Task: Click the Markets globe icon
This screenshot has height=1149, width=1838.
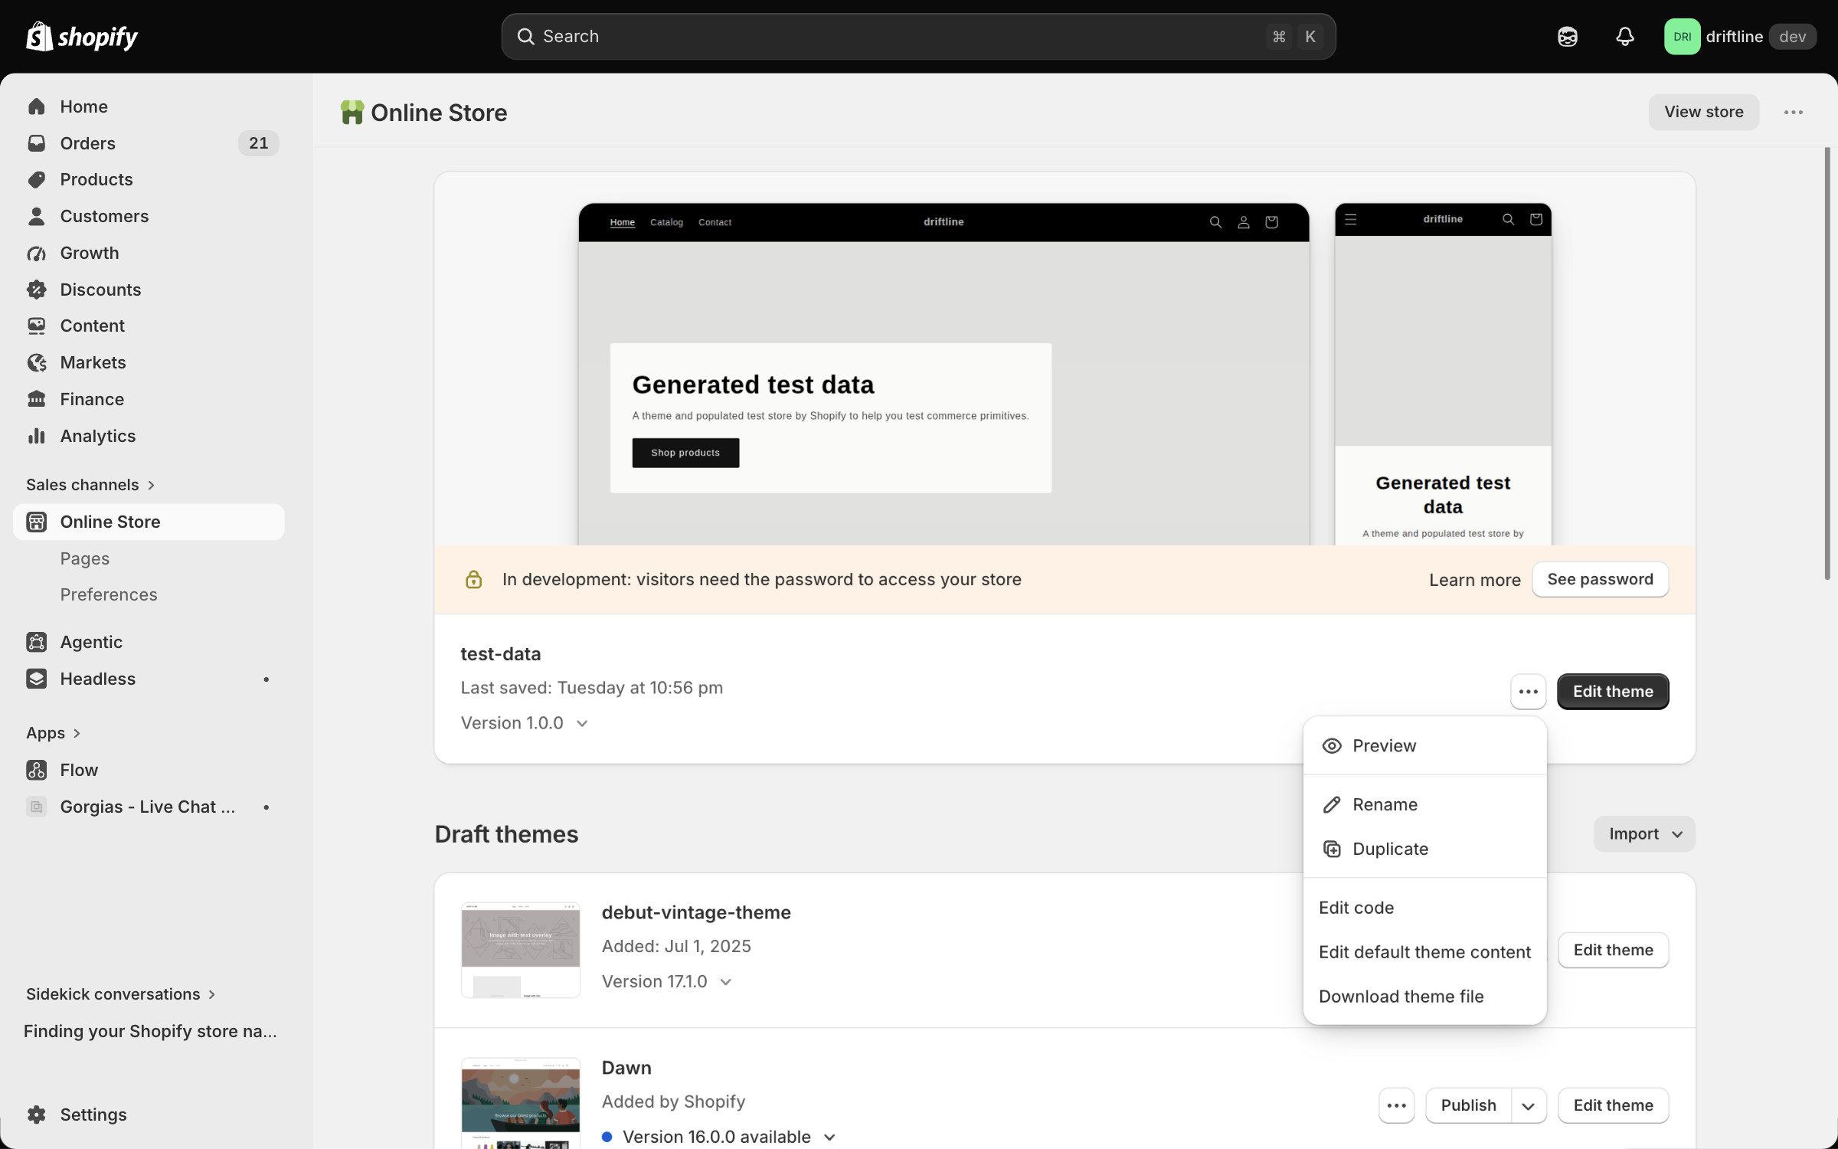Action: [x=36, y=362]
